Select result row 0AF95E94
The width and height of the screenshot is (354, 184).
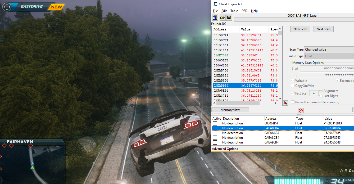(245, 91)
